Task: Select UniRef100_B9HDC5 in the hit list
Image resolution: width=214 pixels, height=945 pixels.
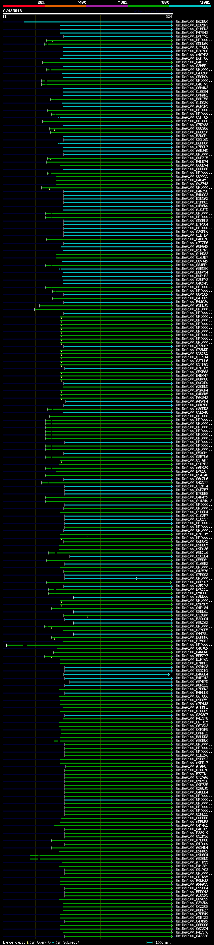Action: [x=192, y=545]
